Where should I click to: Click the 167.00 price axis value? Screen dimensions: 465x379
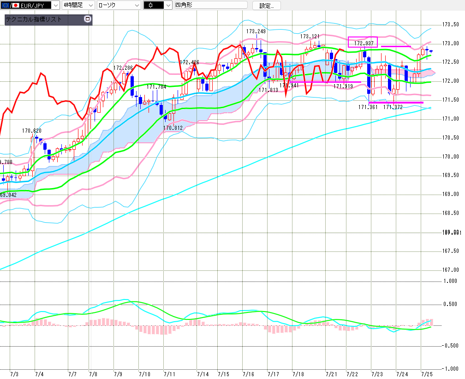pos(450,270)
